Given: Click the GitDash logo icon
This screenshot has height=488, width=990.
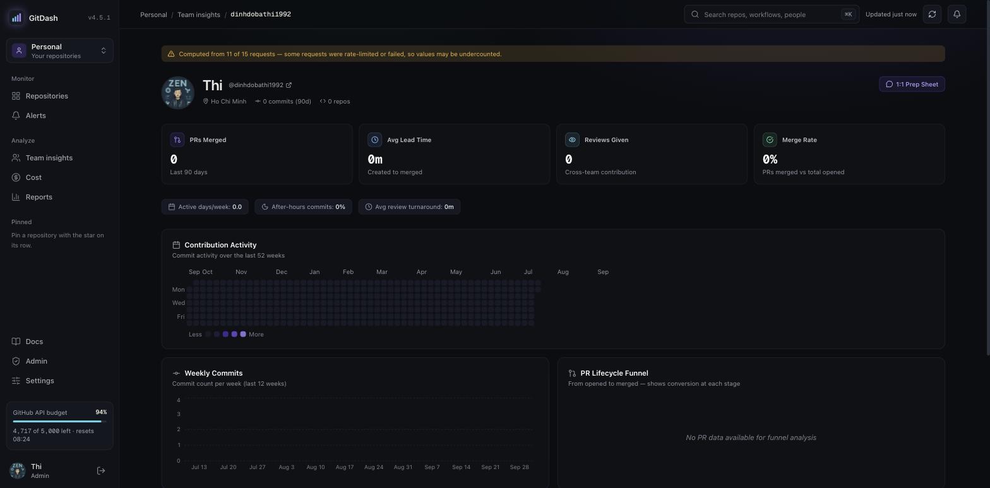Looking at the screenshot, I should [x=16, y=18].
